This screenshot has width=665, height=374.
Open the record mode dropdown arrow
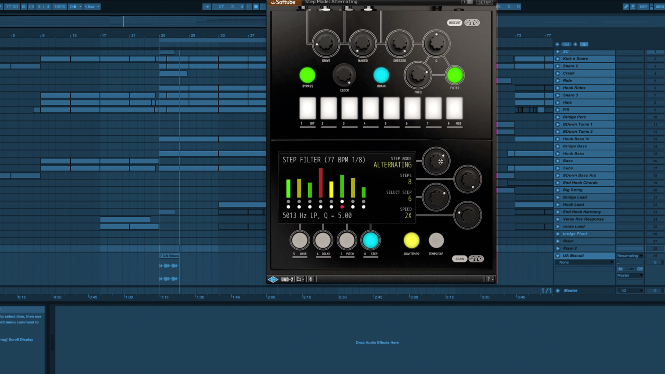[x=80, y=7]
